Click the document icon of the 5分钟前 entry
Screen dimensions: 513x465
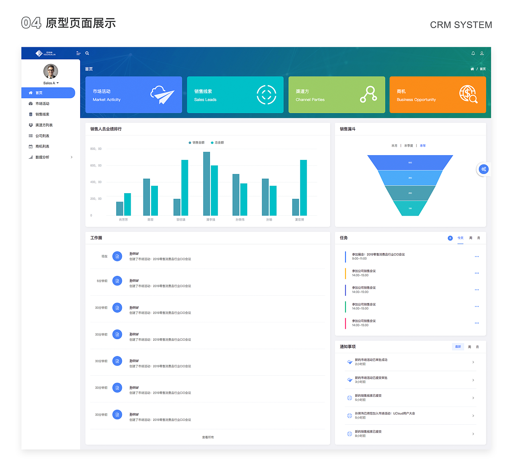coord(117,281)
